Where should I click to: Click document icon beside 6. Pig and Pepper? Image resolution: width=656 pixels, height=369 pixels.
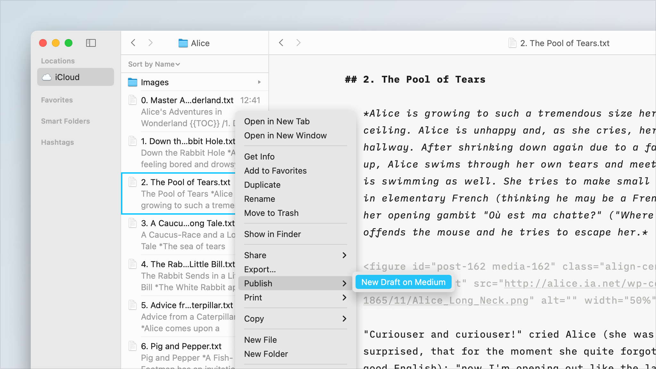[133, 346]
